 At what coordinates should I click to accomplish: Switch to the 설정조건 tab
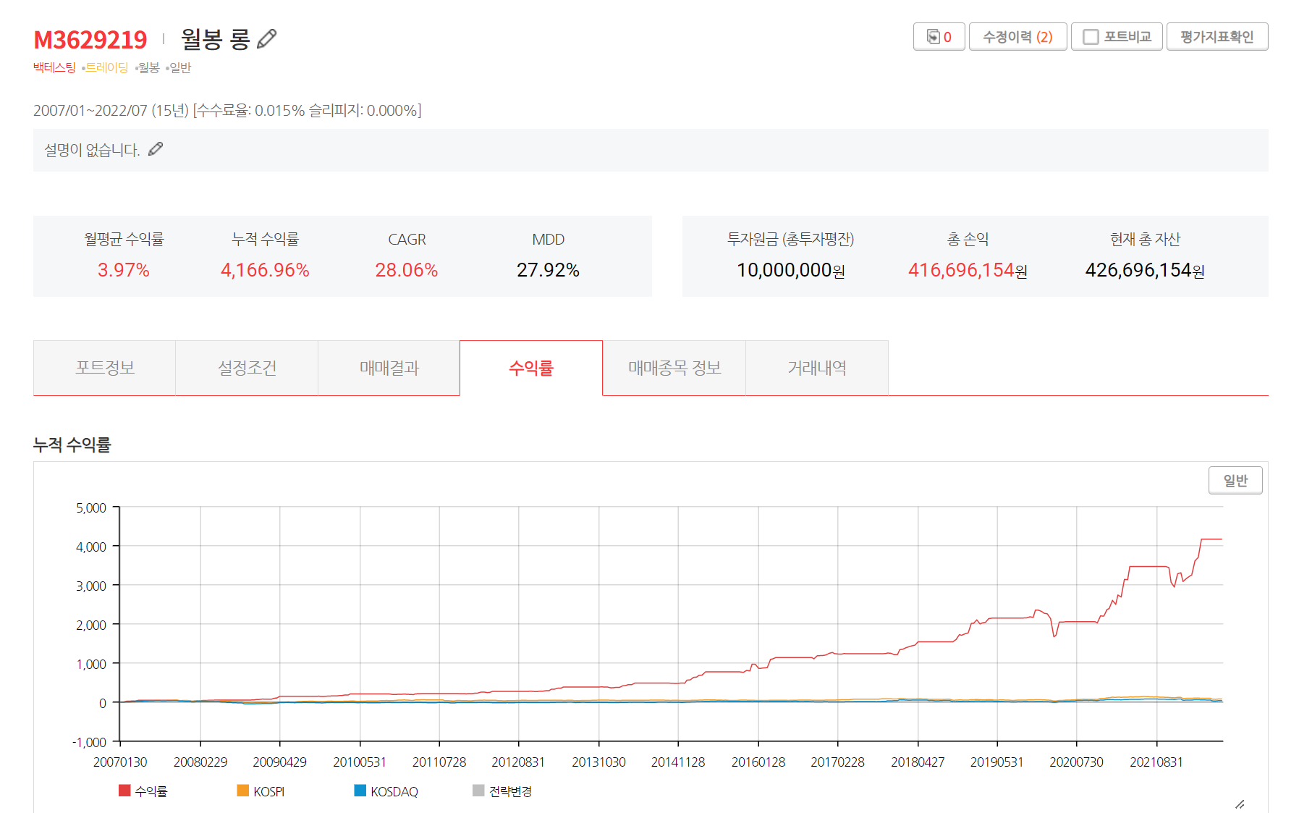[247, 368]
